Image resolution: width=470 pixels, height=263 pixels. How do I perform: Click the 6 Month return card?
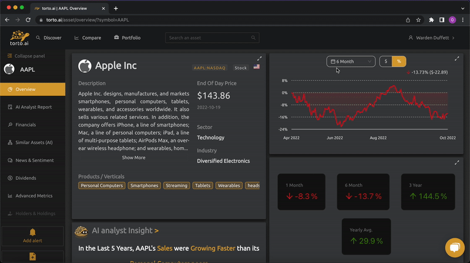tap(363, 192)
